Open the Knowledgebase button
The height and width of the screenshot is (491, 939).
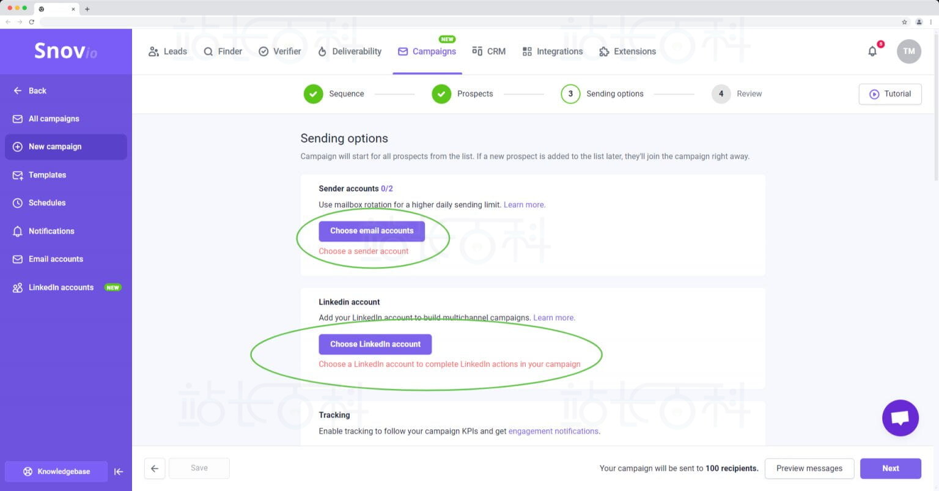point(56,471)
